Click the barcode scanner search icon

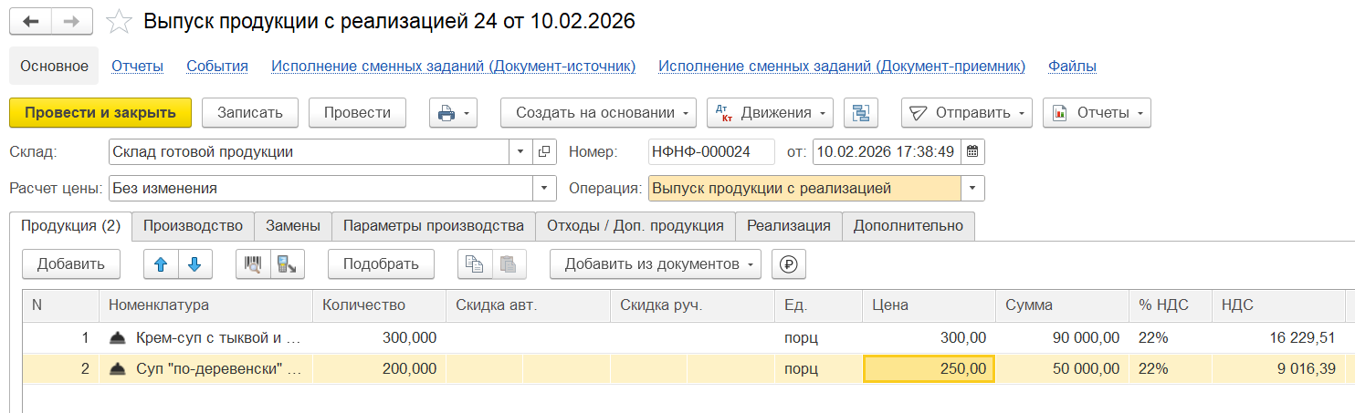click(253, 264)
